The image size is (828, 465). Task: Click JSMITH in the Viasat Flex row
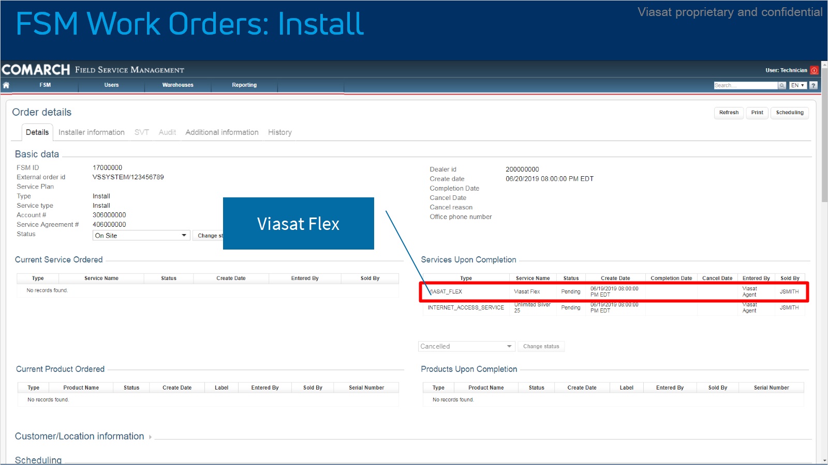pyautogui.click(x=789, y=292)
